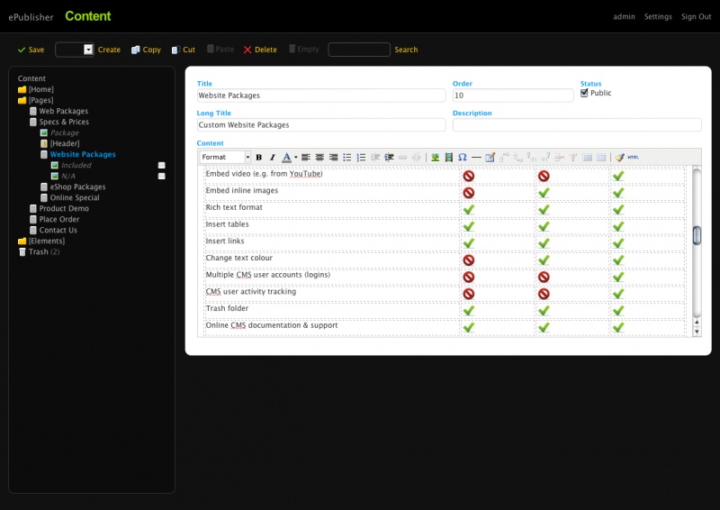Insert a special character with Omega icon

click(x=462, y=158)
